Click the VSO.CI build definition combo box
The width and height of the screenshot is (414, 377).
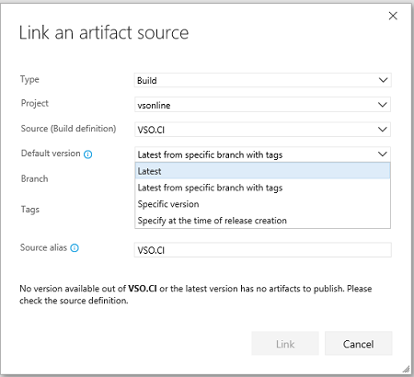coord(263,130)
